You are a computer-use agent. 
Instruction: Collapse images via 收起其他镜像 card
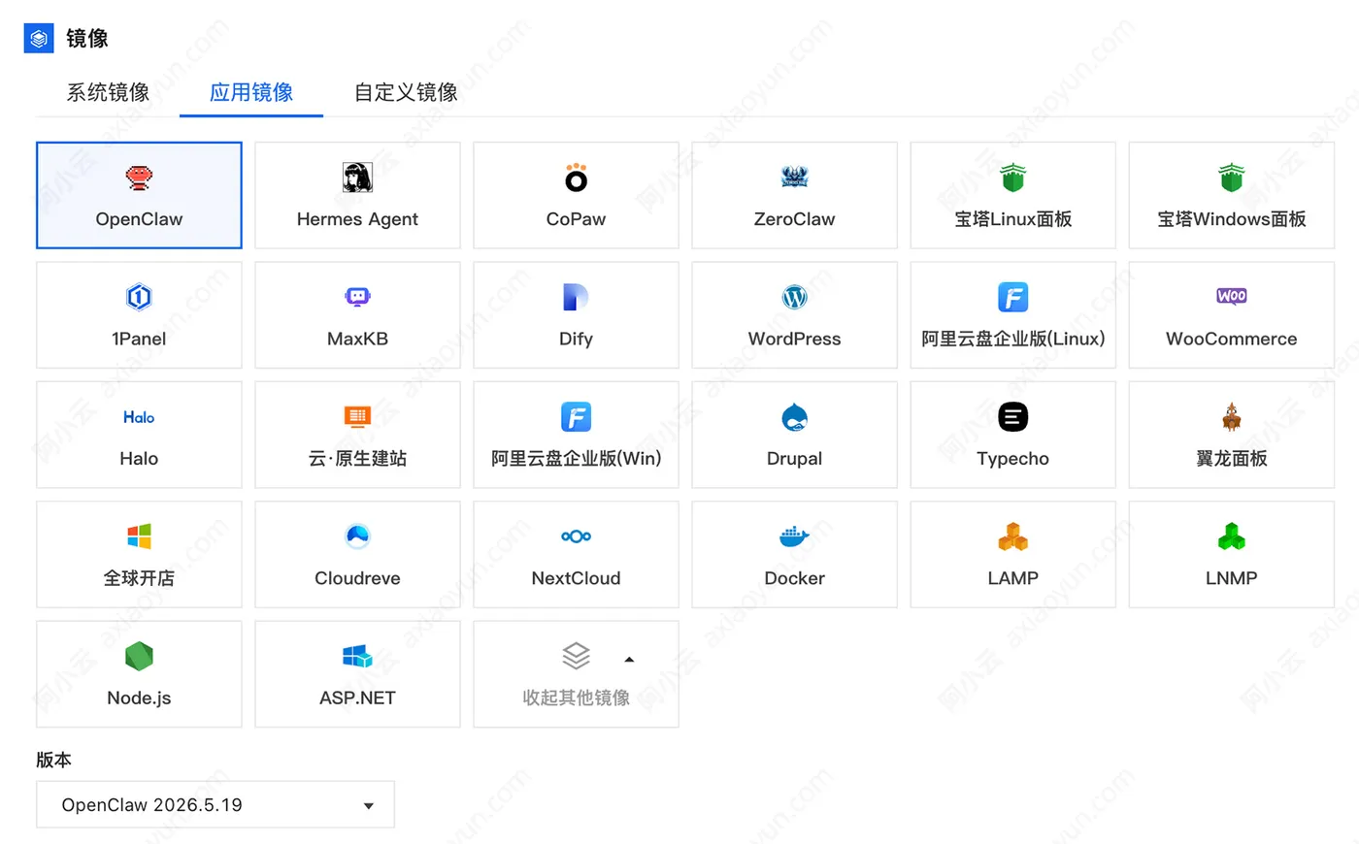point(576,674)
